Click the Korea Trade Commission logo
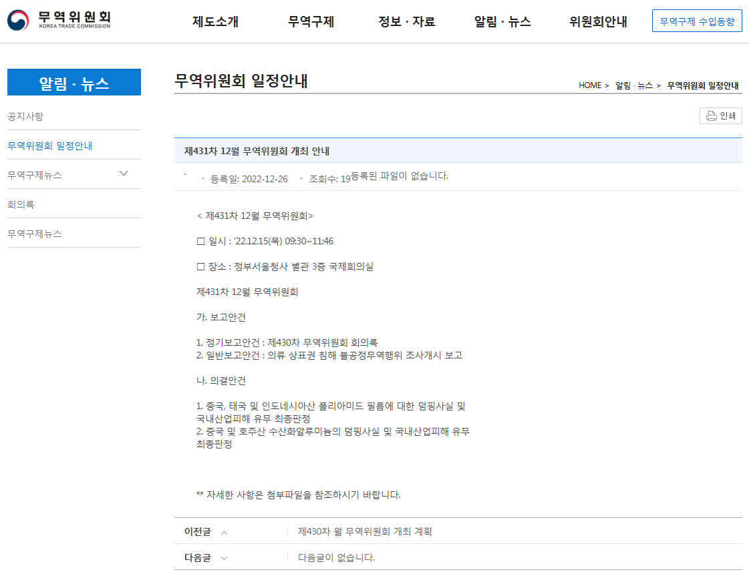This screenshot has height=574, width=749. pos(59,20)
